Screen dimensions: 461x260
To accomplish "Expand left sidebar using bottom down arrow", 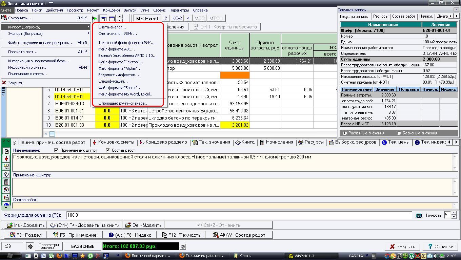I will 6,207.
